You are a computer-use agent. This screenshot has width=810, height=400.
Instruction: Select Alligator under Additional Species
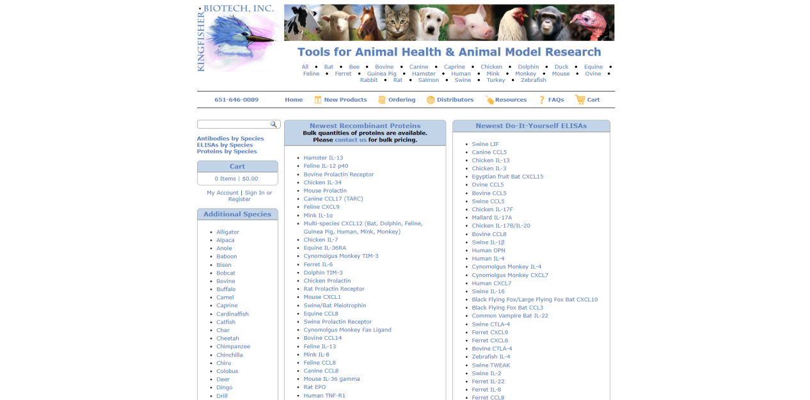[x=228, y=232]
